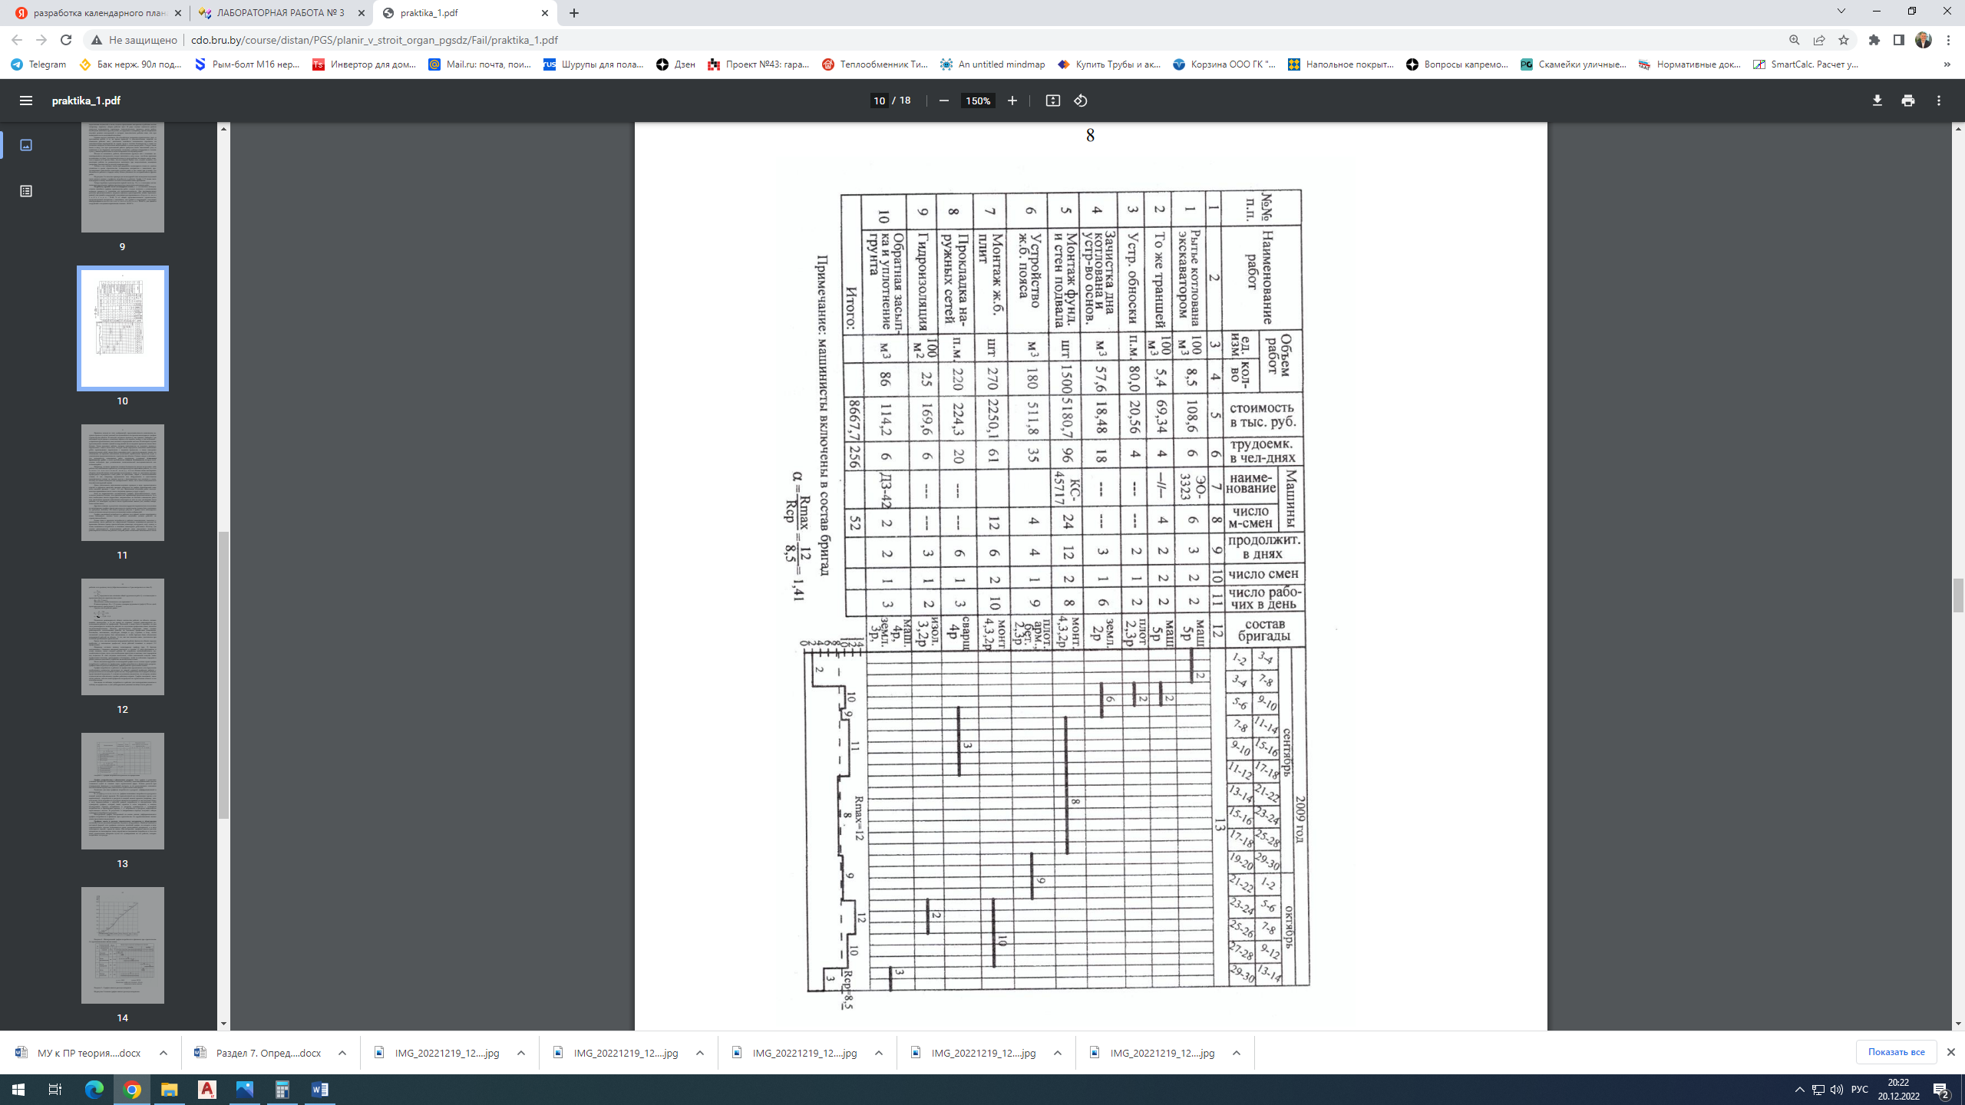Viewport: 1965px width, 1105px height.
Task: Show page thumbnails panel
Action: (x=26, y=145)
